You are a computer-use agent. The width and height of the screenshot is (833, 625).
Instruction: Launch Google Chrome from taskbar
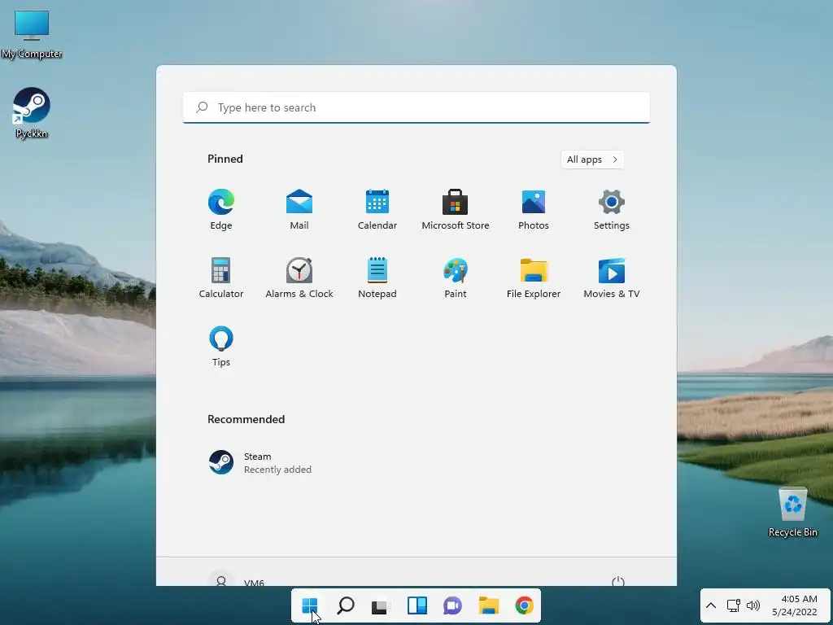click(x=525, y=605)
